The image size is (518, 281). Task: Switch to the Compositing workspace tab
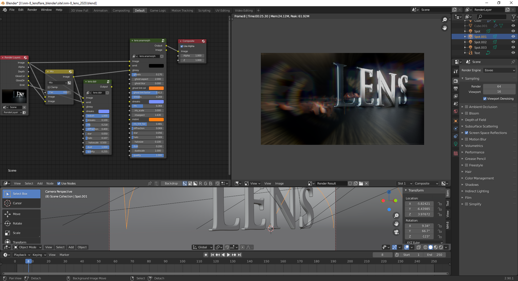coord(121,11)
